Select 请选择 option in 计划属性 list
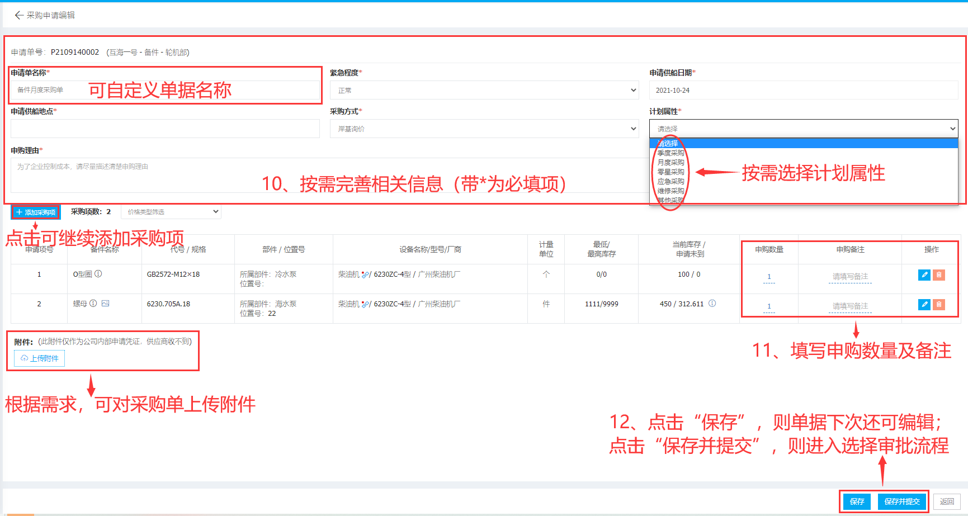Screen dimensions: 968x516 (804, 144)
